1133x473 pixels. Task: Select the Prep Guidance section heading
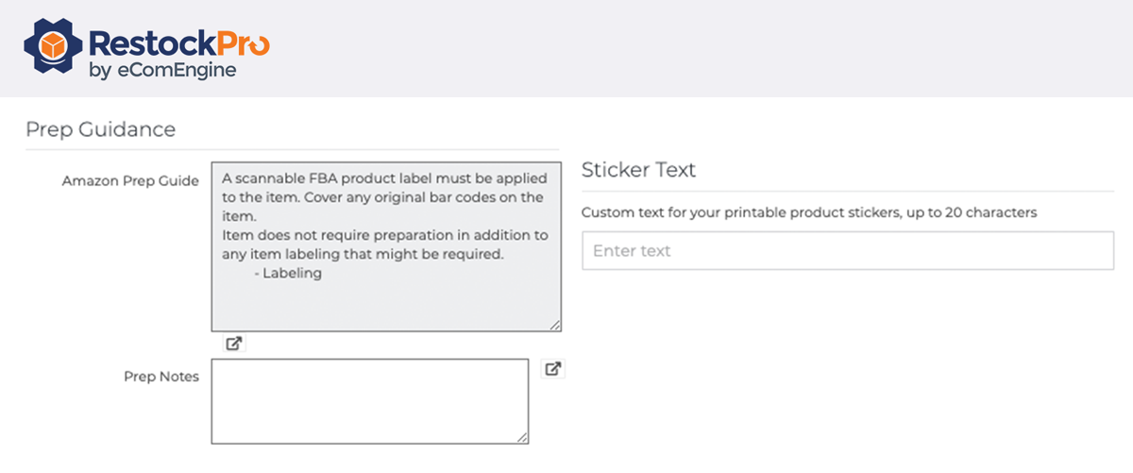tap(100, 129)
